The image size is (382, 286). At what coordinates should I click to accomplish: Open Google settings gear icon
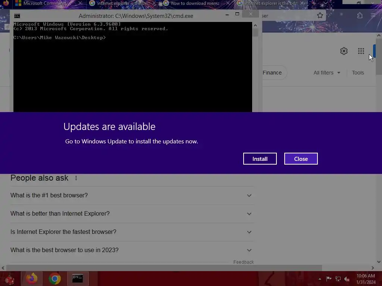click(x=344, y=51)
